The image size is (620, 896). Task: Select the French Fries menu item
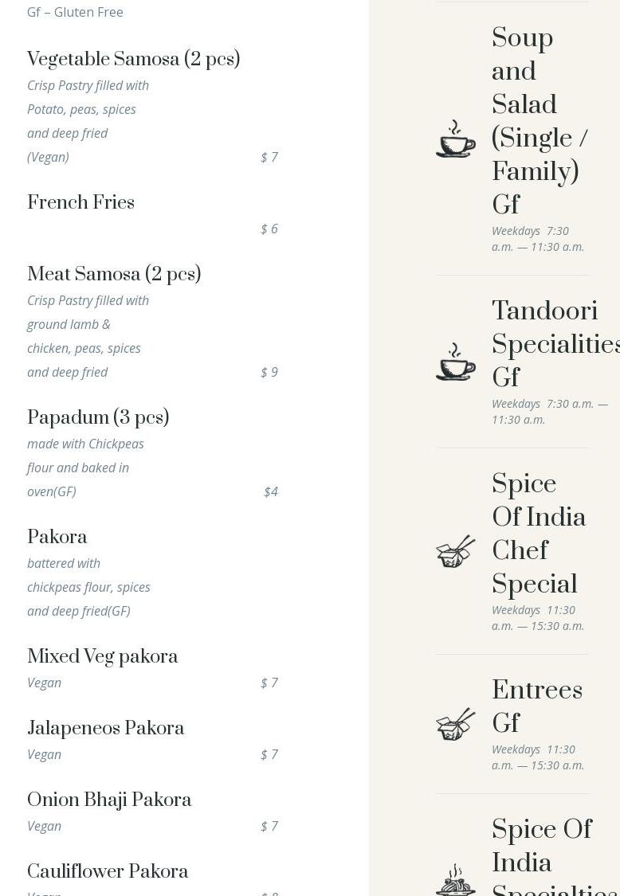point(80,202)
